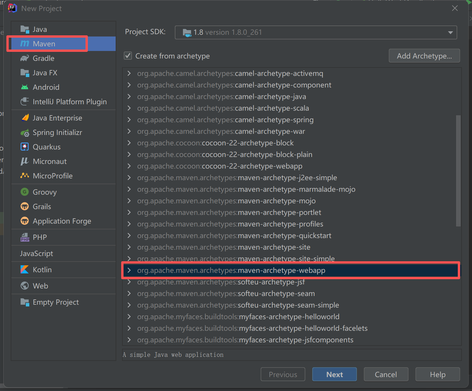This screenshot has height=391, width=472.
Task: Select cocoon-22-archetype-block-plain row
Action: [292, 154]
